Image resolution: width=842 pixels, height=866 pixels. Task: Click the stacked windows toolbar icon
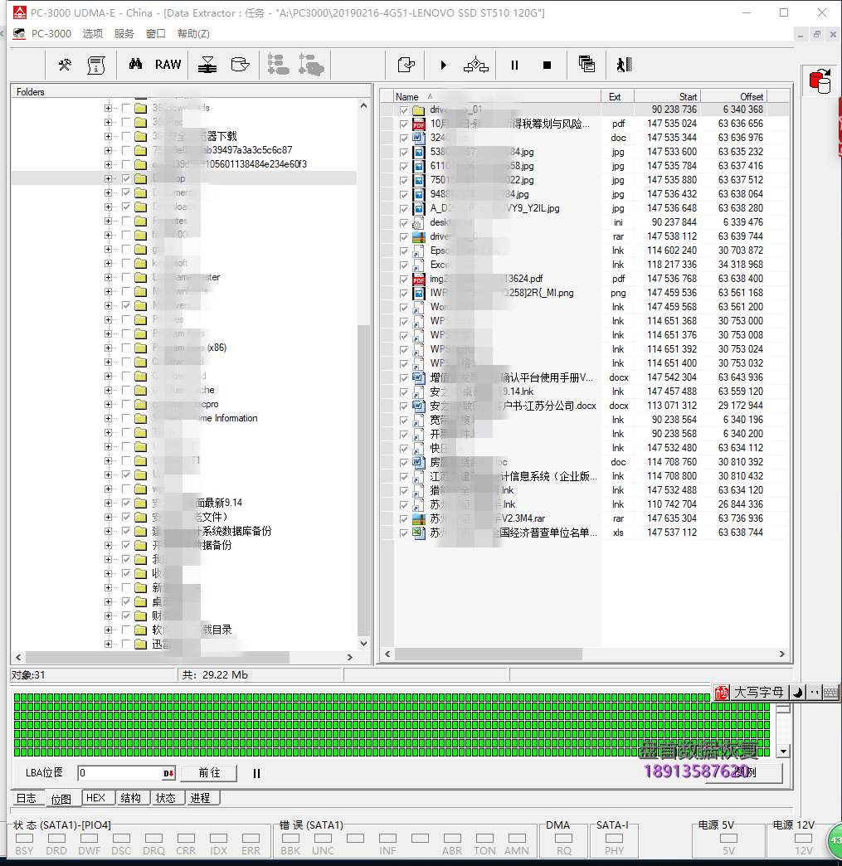click(586, 64)
